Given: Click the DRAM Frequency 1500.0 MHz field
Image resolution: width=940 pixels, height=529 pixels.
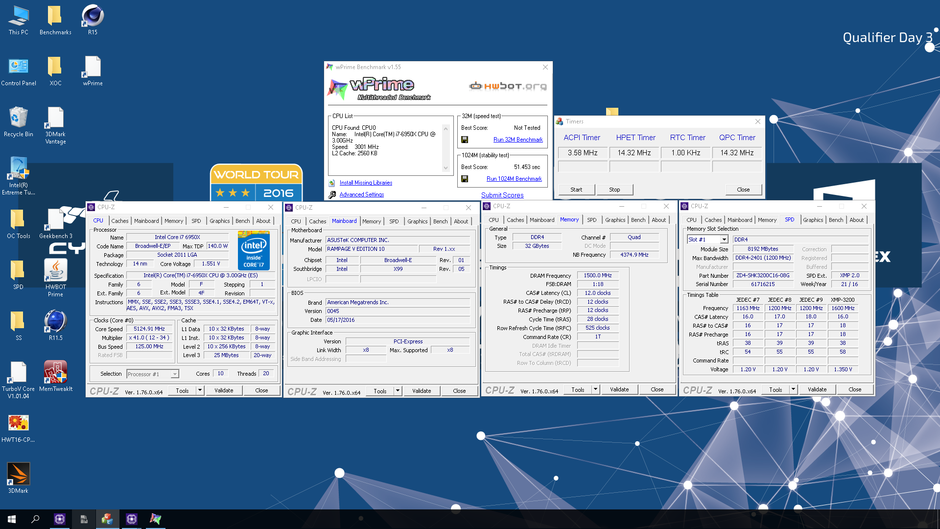Looking at the screenshot, I should coord(598,276).
